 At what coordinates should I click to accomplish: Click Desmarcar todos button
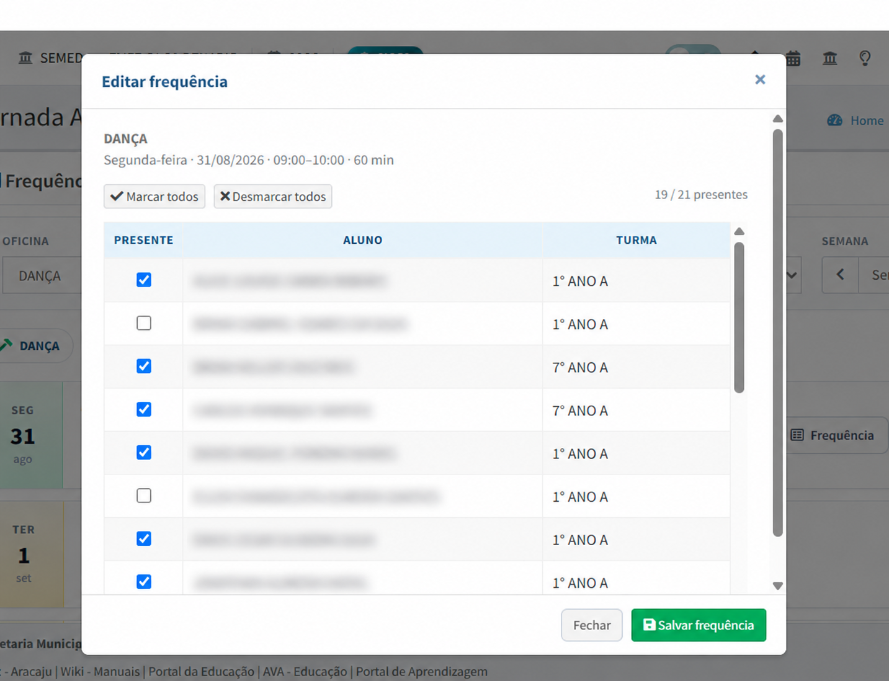click(273, 196)
